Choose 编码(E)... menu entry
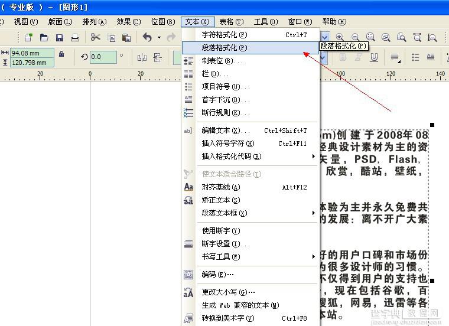This screenshot has height=326, width=449. pyautogui.click(x=250, y=275)
